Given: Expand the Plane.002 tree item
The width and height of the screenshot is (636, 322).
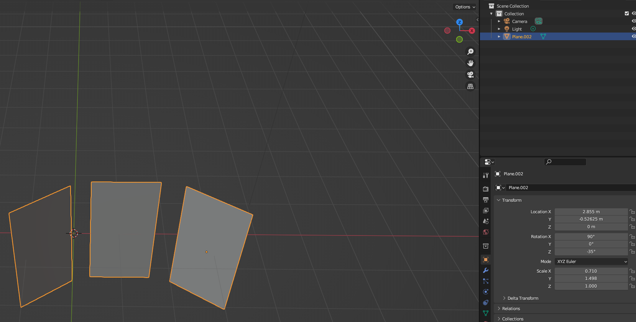Looking at the screenshot, I should pyautogui.click(x=499, y=37).
